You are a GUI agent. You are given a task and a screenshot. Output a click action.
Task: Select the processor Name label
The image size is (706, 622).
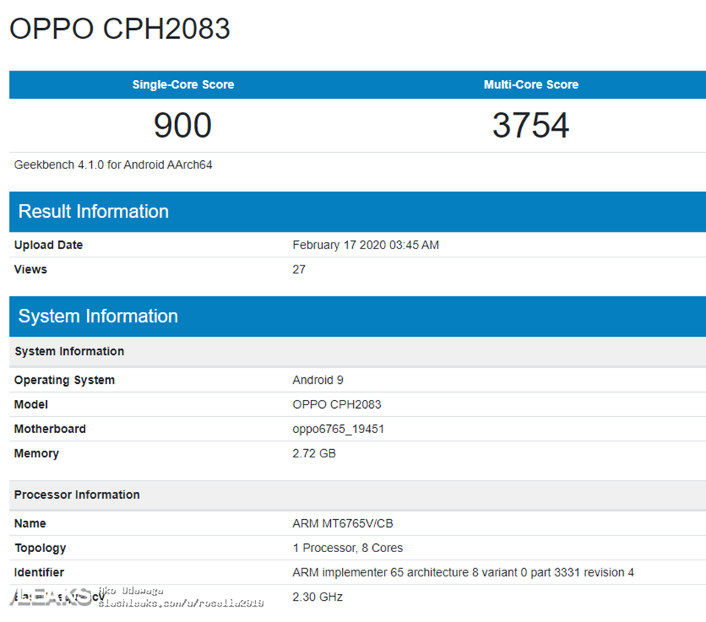29,523
